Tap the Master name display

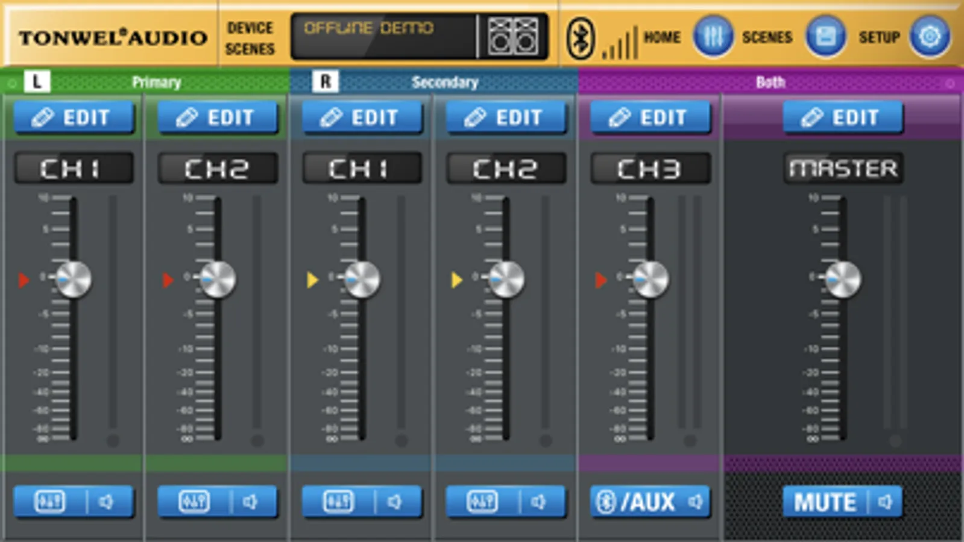coord(843,169)
